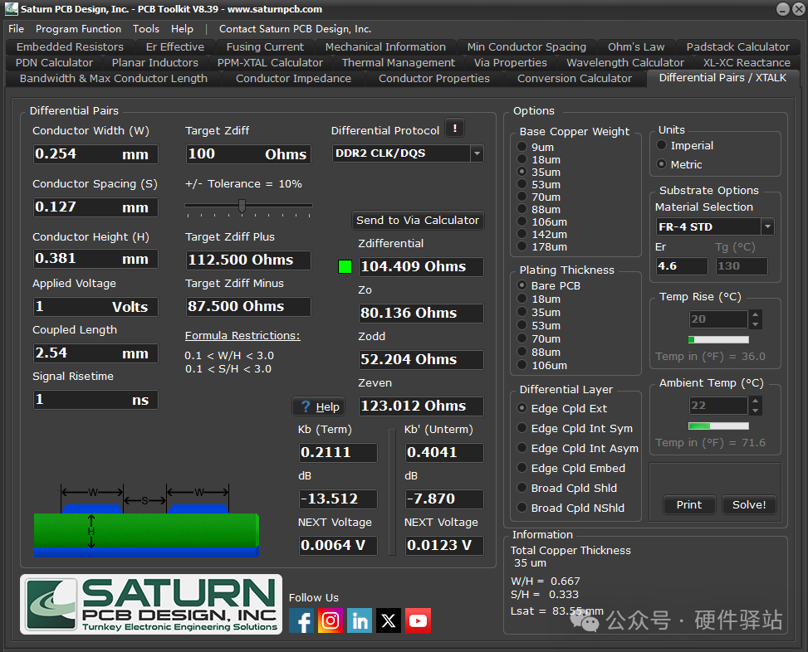
Task: Click the Signal Risetime input field
Action: 95,399
